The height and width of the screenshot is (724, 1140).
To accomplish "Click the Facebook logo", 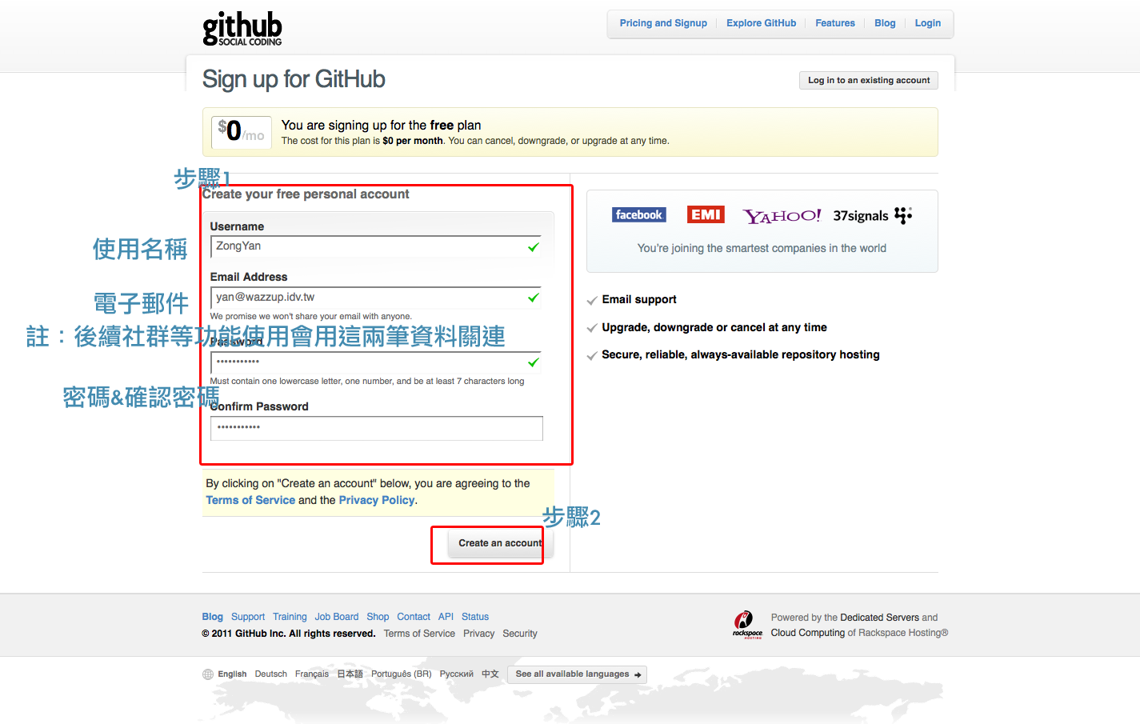I will tap(638, 214).
